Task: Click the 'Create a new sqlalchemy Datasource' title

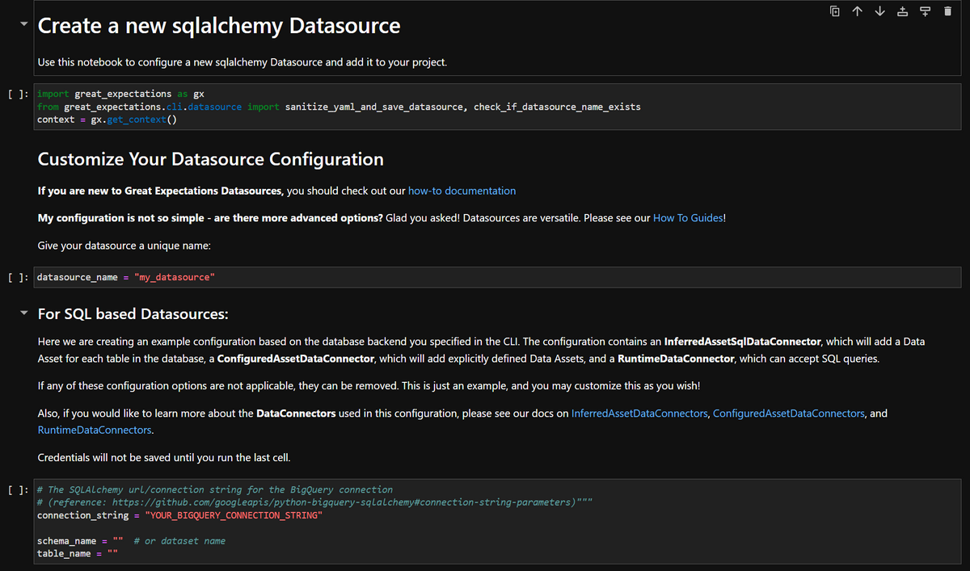Action: coord(219,26)
